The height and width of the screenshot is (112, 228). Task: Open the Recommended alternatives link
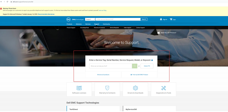pyautogui.click(x=46, y=14)
